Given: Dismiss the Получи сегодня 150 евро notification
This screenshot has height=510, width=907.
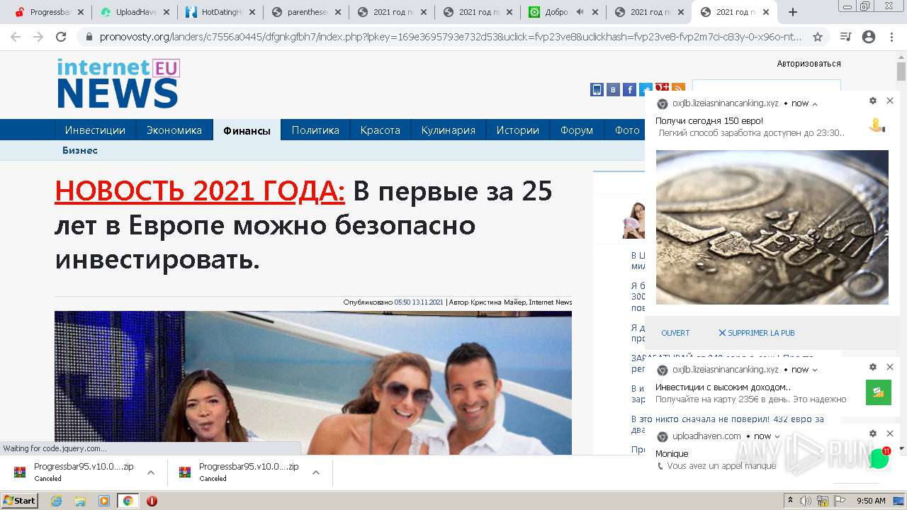Looking at the screenshot, I should (x=890, y=101).
